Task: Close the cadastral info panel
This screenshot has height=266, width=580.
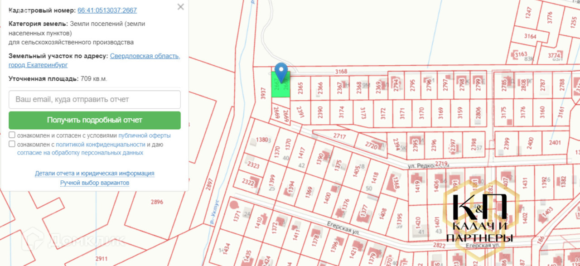Action: pos(181,7)
